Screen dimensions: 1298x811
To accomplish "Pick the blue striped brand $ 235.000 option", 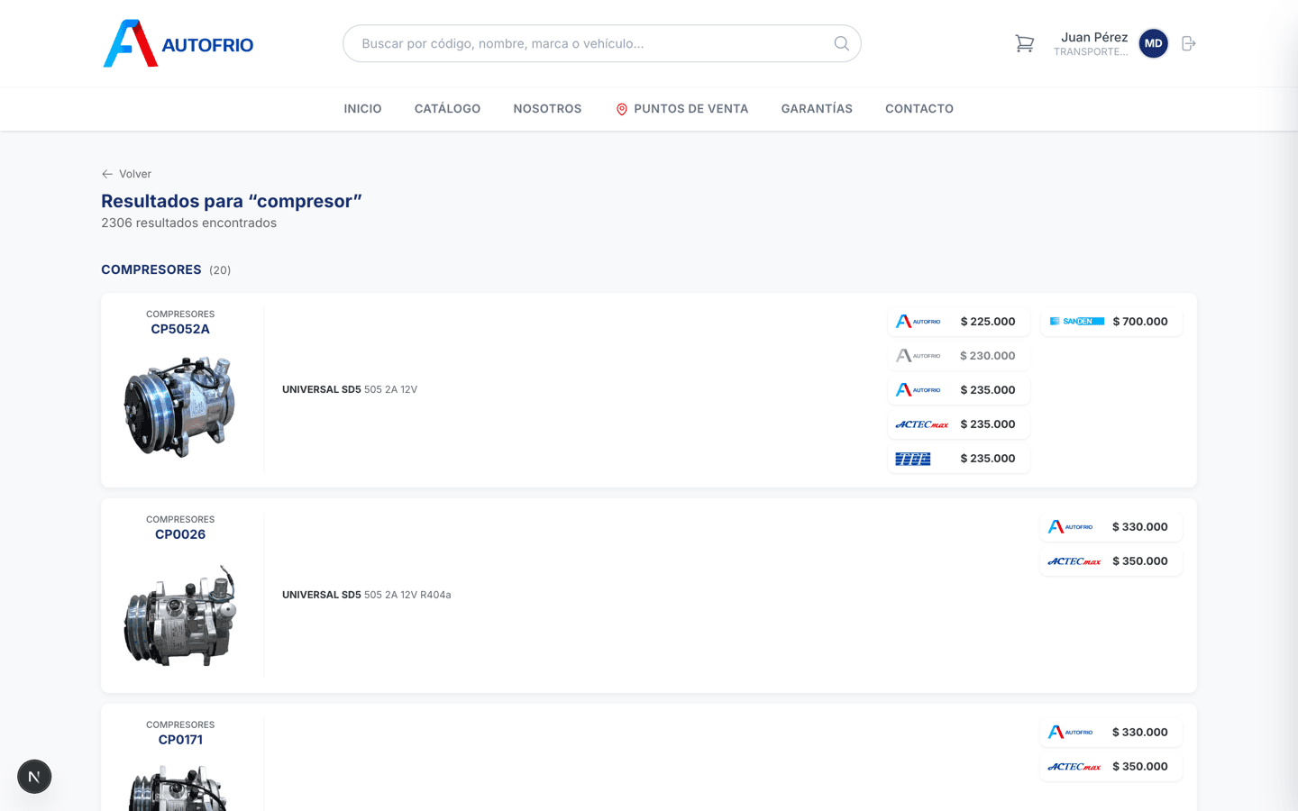I will tap(958, 459).
